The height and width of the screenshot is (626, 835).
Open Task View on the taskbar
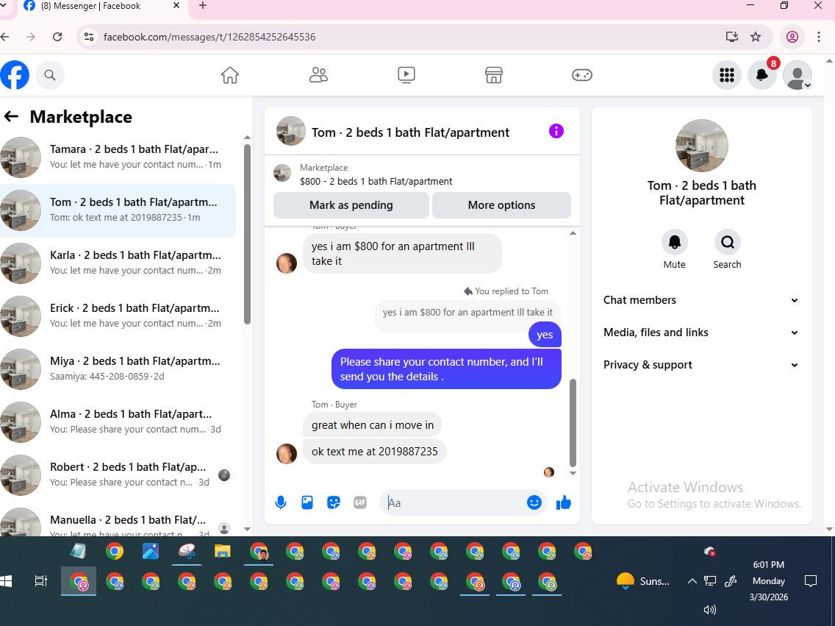coord(41,581)
